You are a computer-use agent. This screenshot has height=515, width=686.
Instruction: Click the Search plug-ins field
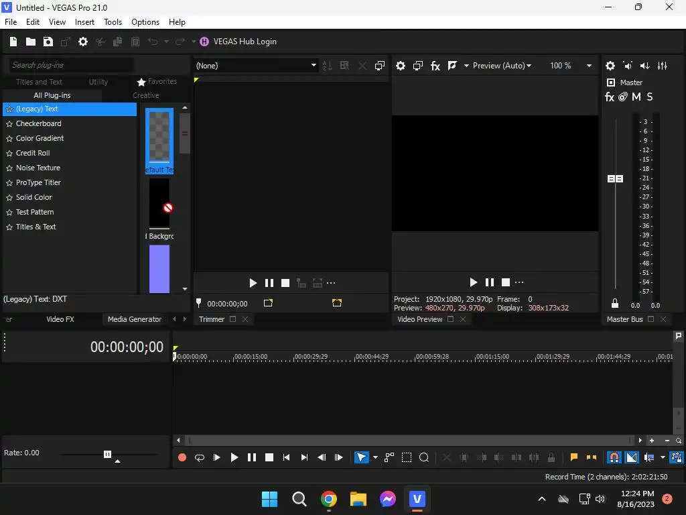(x=71, y=65)
